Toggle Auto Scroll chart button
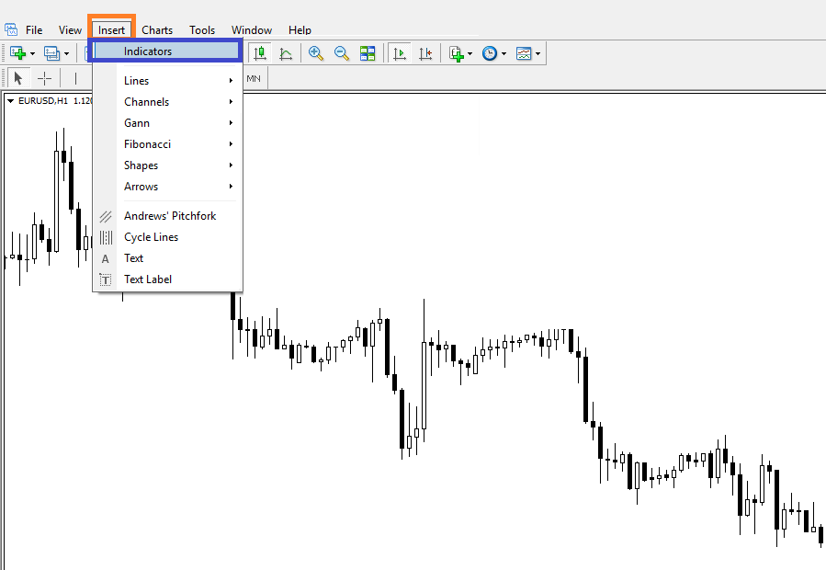 (399, 53)
